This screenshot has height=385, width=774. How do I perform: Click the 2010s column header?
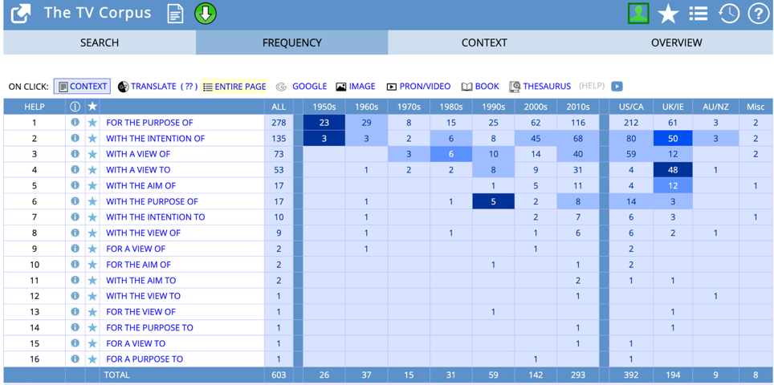pyautogui.click(x=577, y=107)
